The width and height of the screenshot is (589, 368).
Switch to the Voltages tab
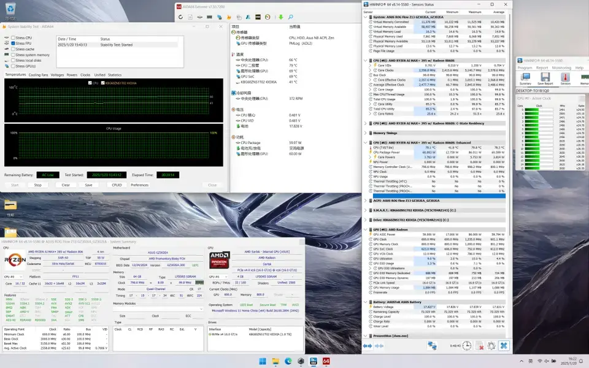[57, 75]
